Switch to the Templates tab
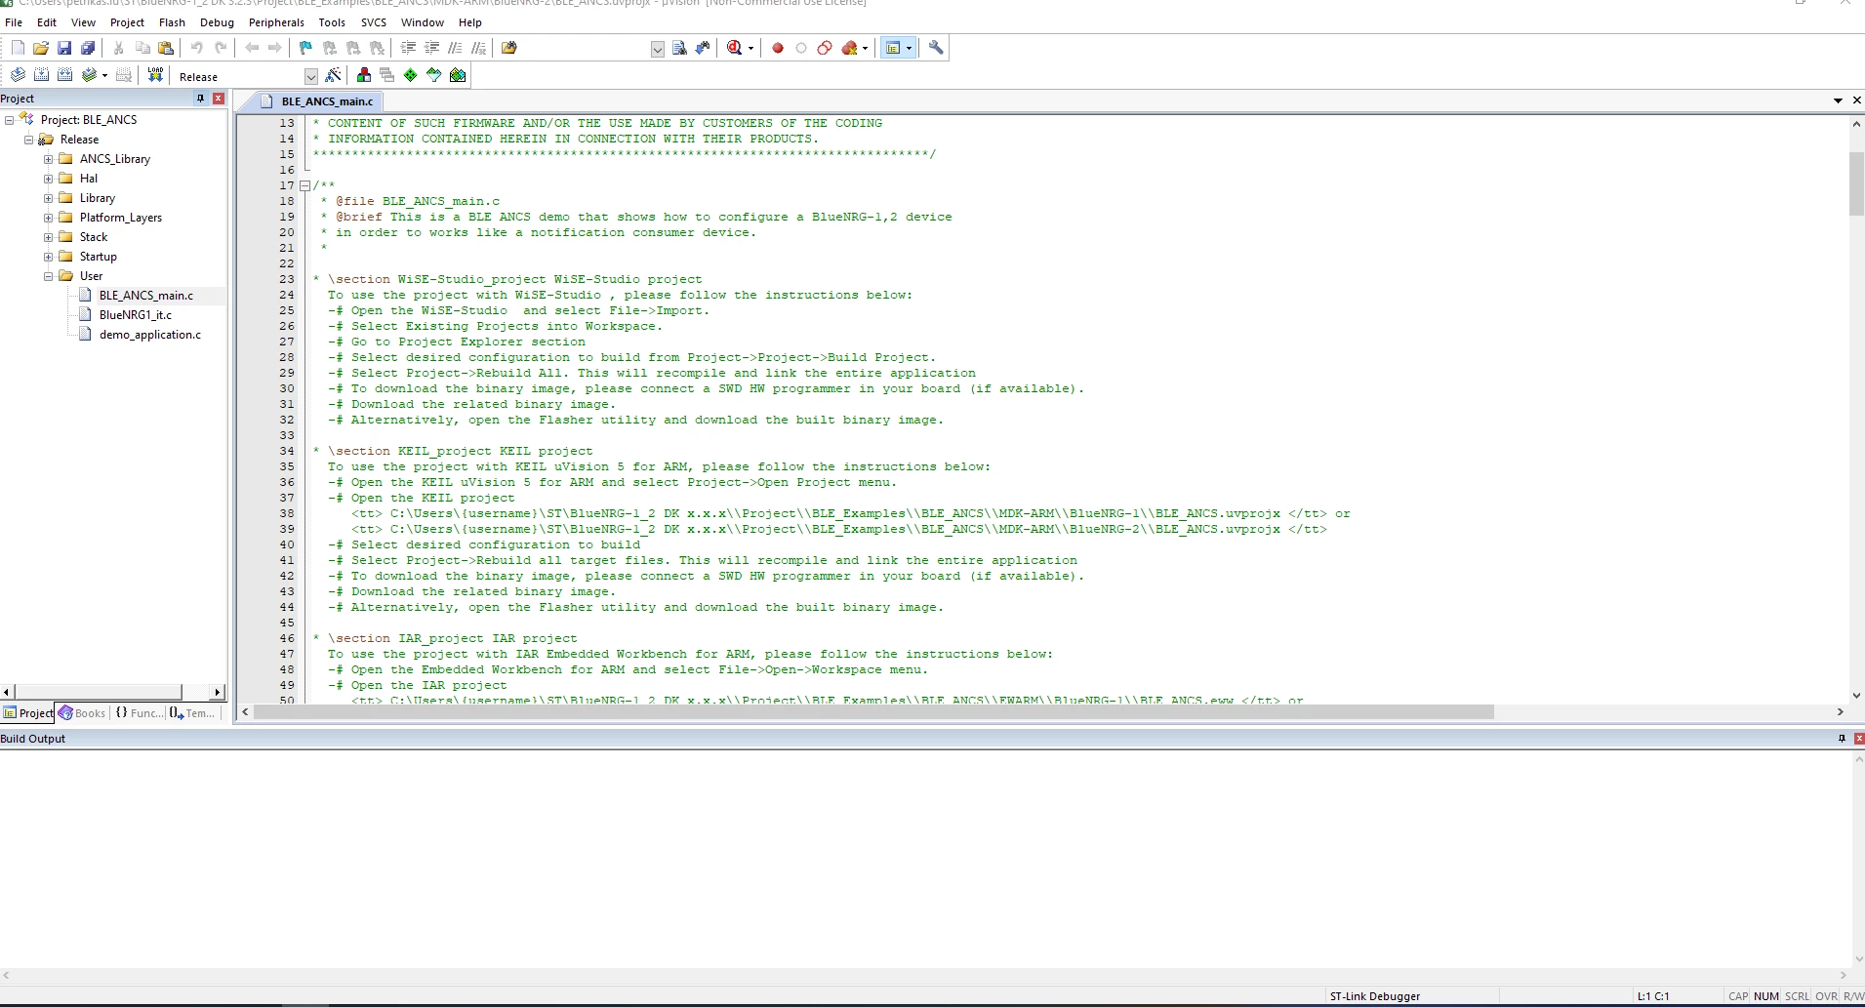The height and width of the screenshot is (1007, 1865). (x=193, y=713)
